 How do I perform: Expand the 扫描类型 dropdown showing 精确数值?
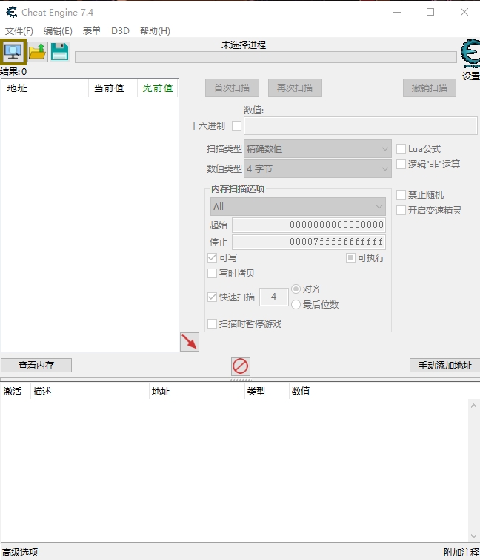(x=318, y=148)
